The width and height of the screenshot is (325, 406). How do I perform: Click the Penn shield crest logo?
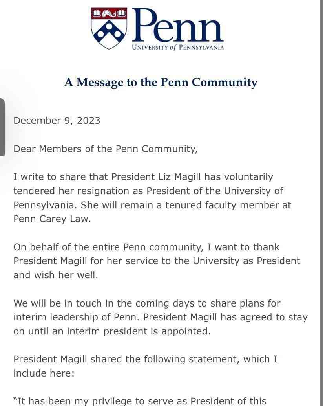(109, 28)
